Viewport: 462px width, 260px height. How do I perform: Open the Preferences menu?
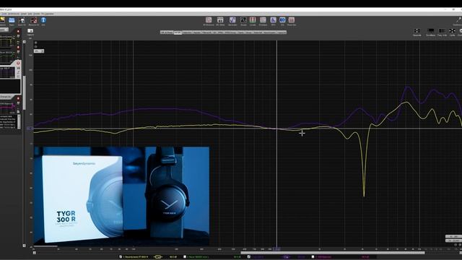point(14,14)
